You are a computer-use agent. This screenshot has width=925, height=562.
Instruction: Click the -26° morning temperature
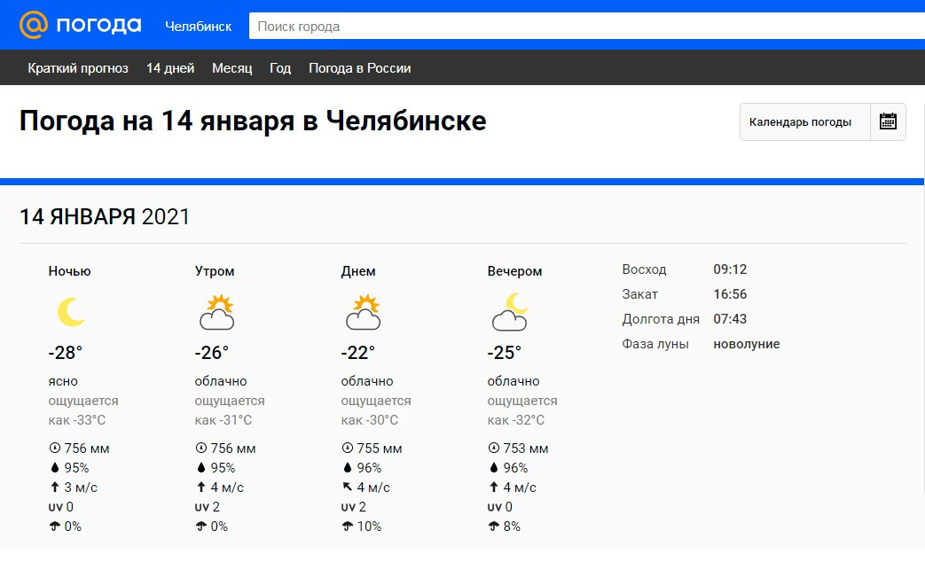pos(212,352)
